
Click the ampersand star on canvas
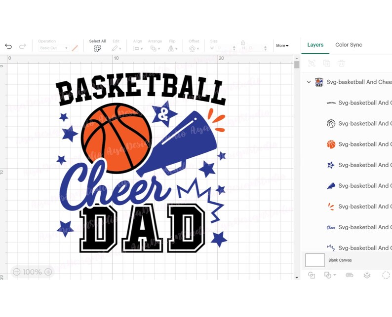click(x=164, y=113)
